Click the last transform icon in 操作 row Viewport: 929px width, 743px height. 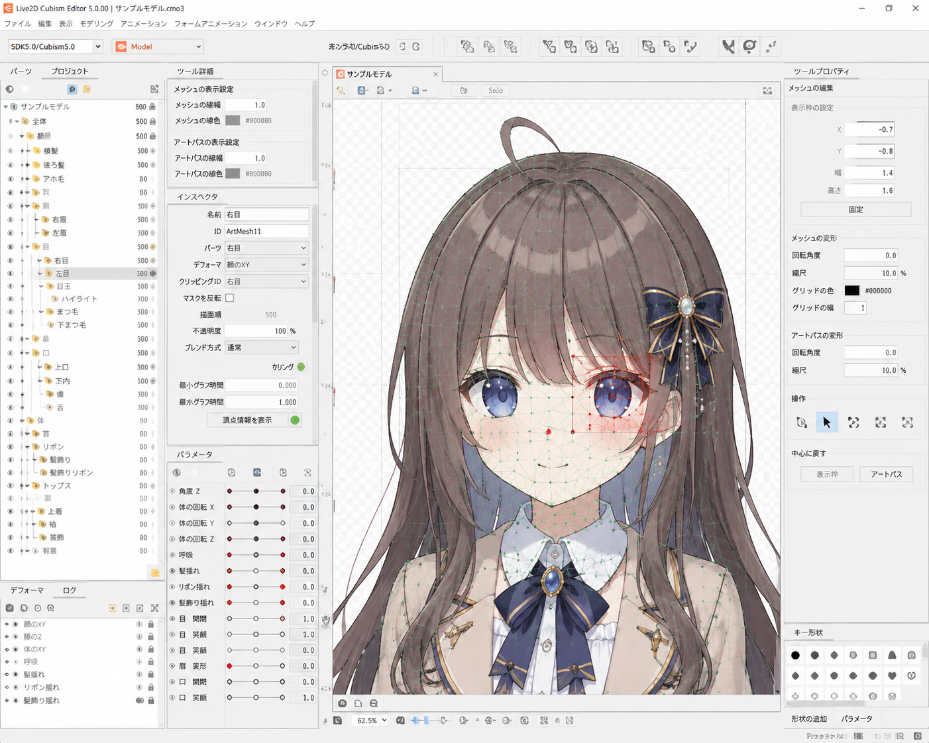point(907,422)
